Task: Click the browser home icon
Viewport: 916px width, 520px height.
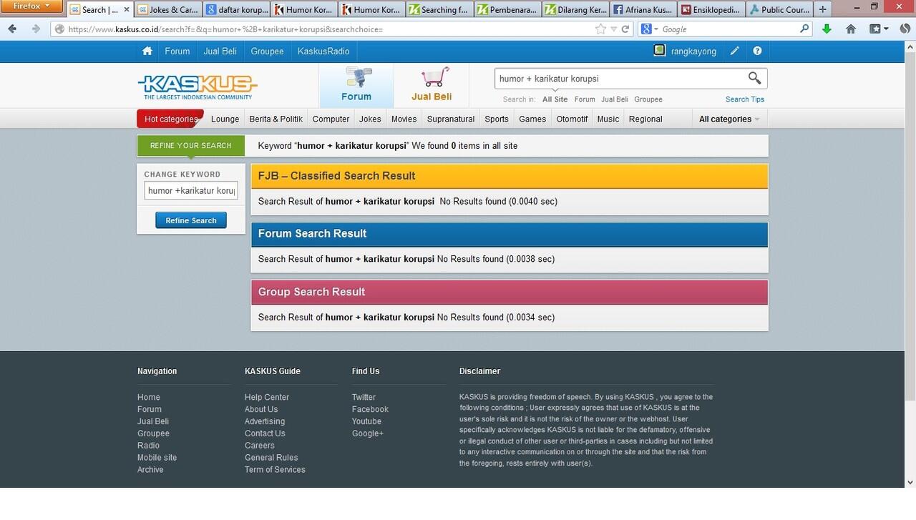Action: 851,29
